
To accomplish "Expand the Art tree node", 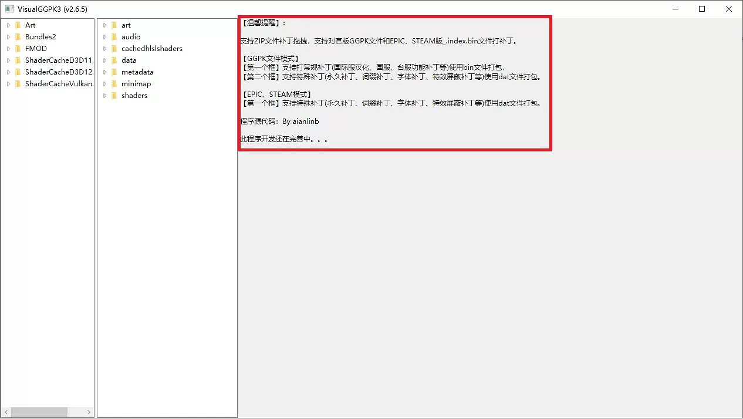I will tap(9, 25).
